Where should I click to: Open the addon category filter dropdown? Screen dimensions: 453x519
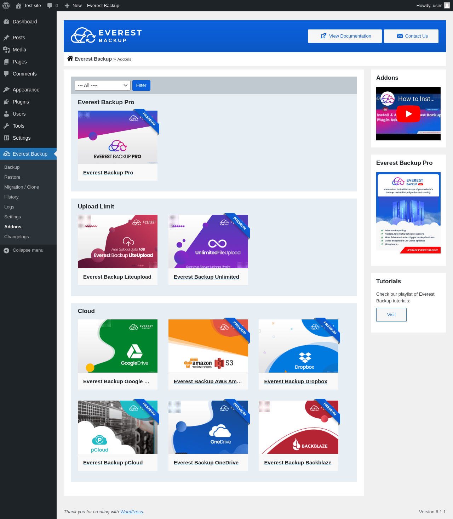click(x=103, y=85)
